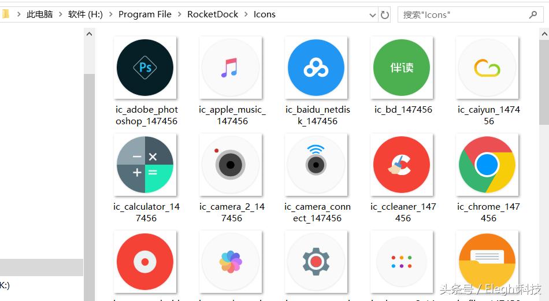
Task: Click the file list scrollbar thumb
Action: [544, 82]
